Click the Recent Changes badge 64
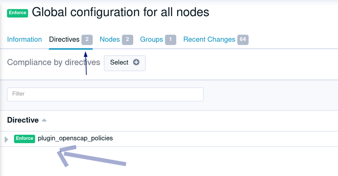This screenshot has height=176, width=338. click(243, 40)
